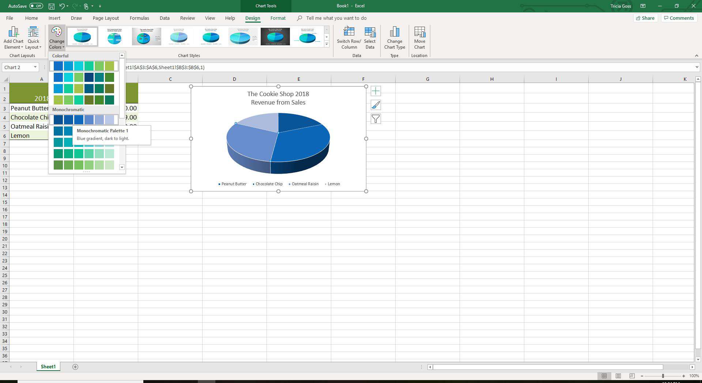The width and height of the screenshot is (702, 383).
Task: Collapse the ribbon with caret
Action: pos(696,56)
